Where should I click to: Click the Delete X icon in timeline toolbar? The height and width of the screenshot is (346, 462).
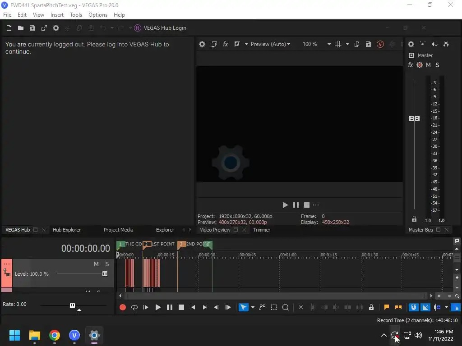(301, 307)
